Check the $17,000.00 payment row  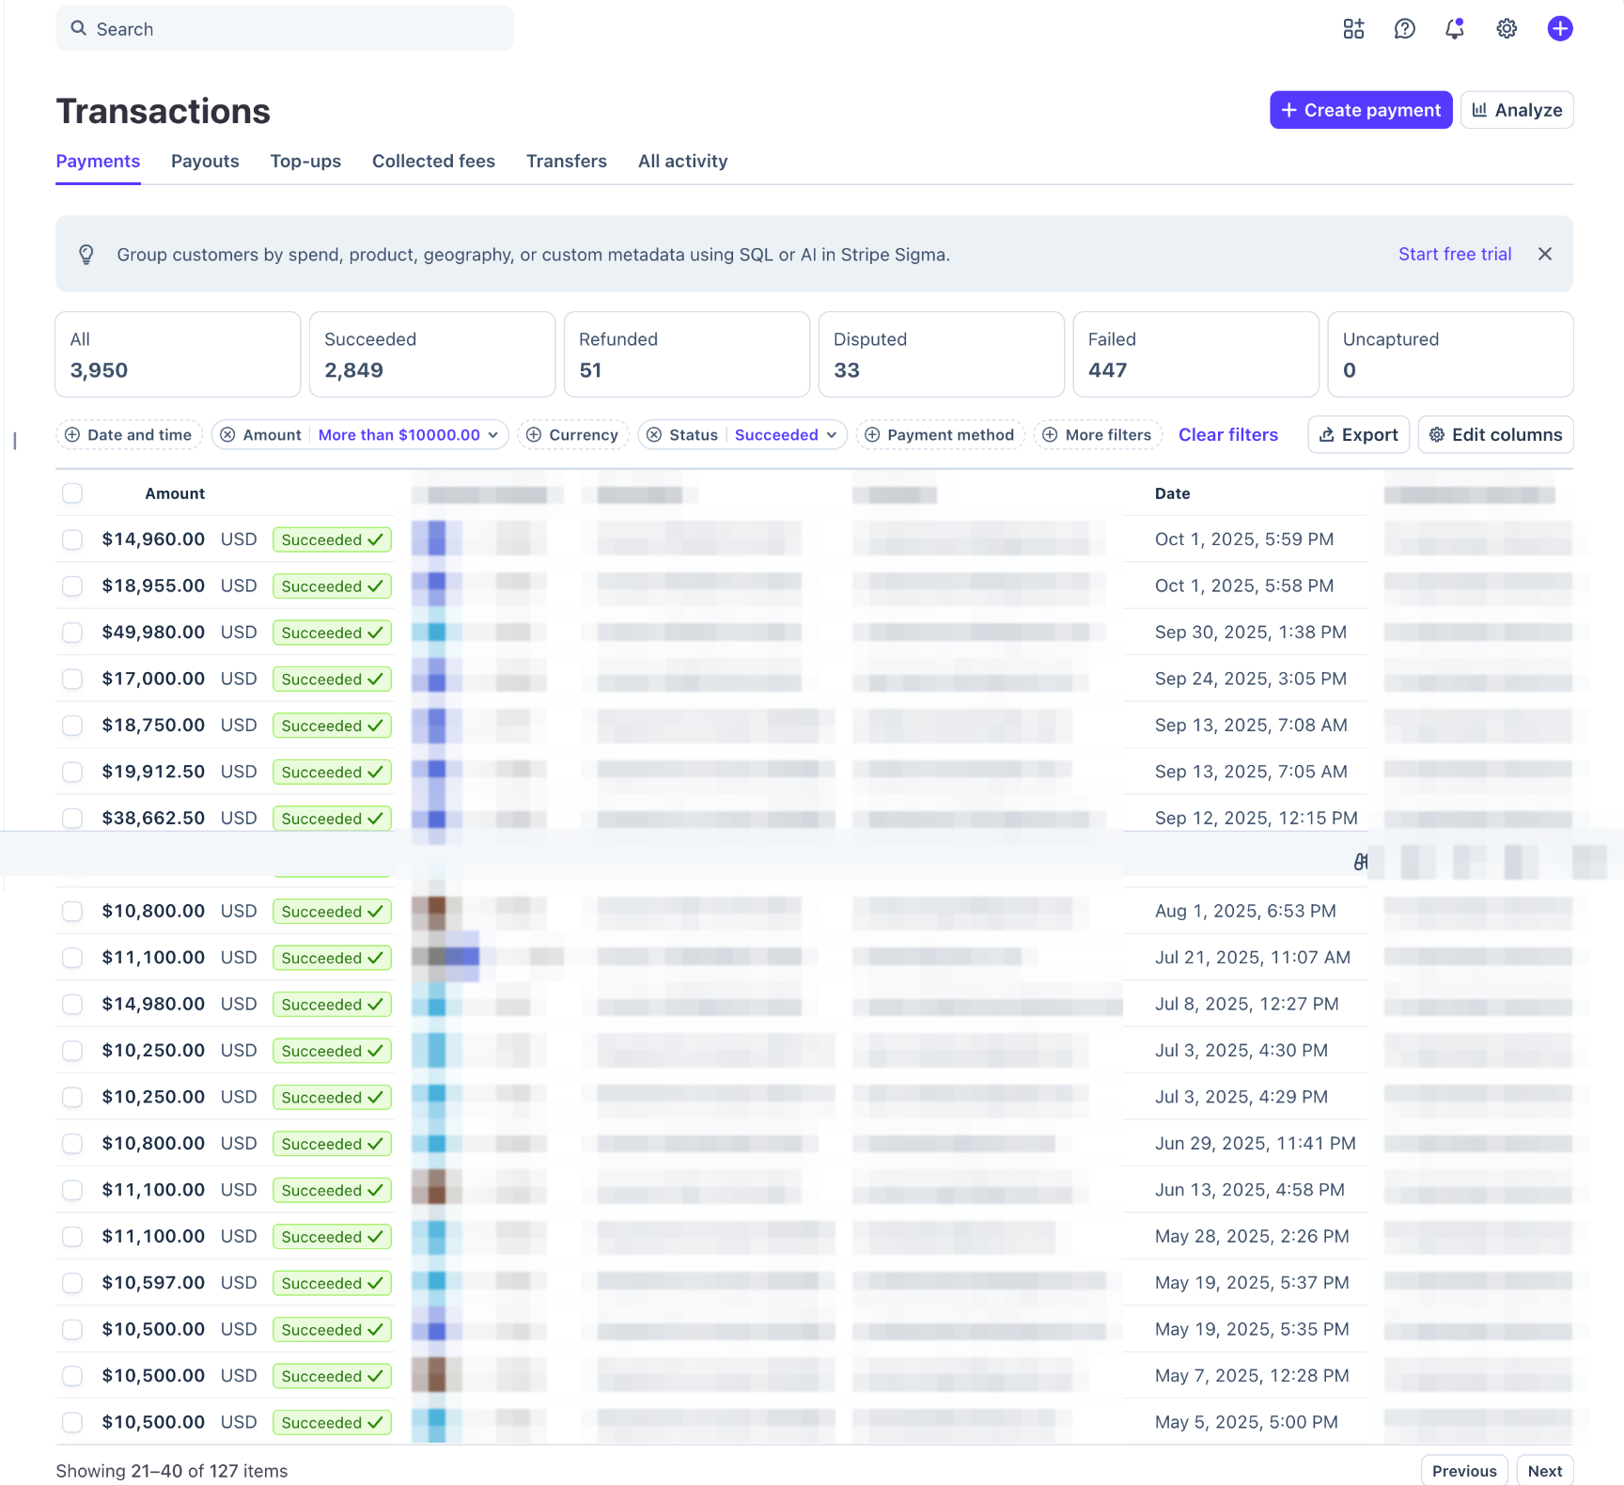72,679
